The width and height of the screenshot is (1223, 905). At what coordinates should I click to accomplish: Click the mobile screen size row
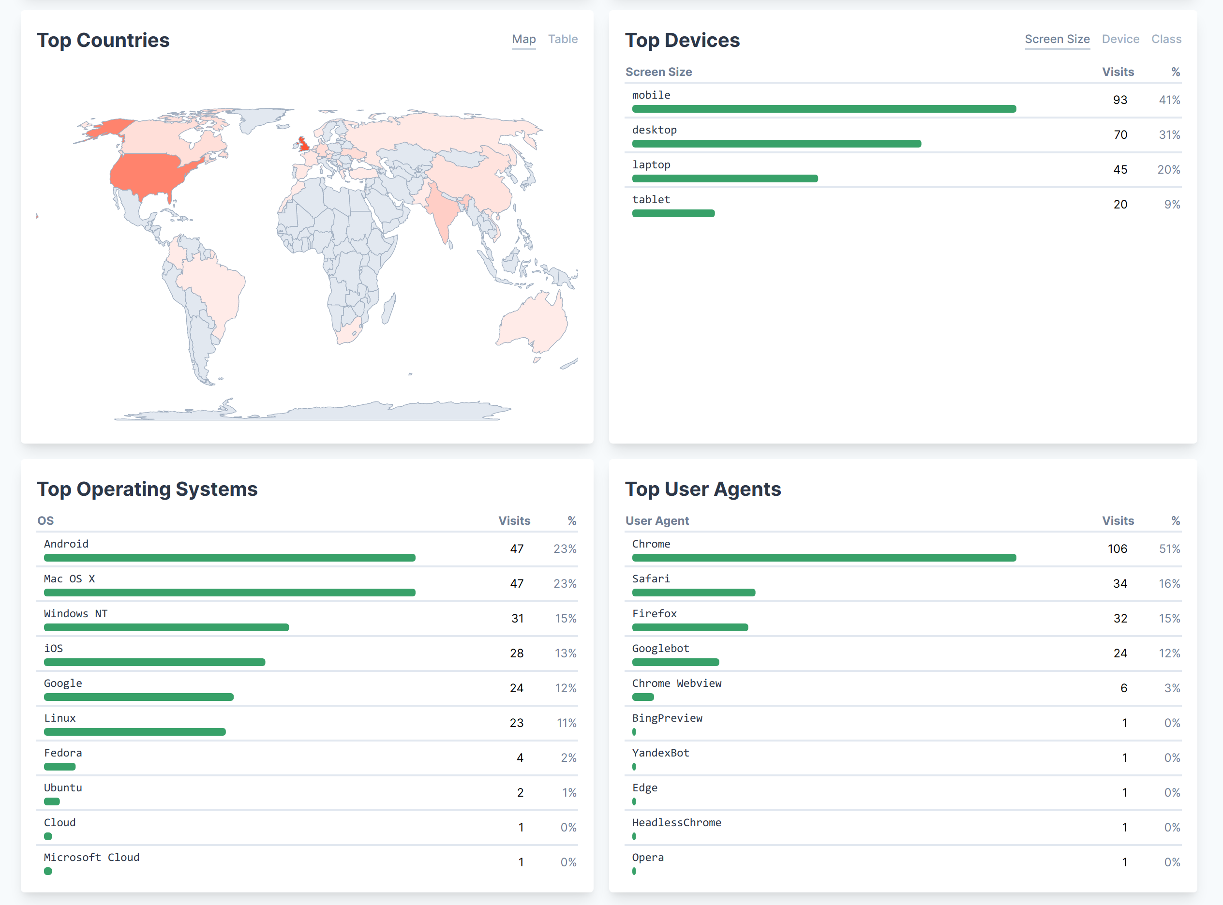[651, 95]
